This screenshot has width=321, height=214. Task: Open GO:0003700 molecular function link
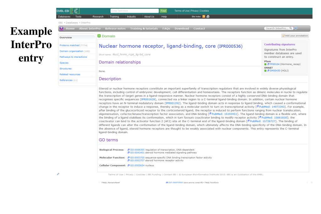pyautogui.click(x=137, y=158)
